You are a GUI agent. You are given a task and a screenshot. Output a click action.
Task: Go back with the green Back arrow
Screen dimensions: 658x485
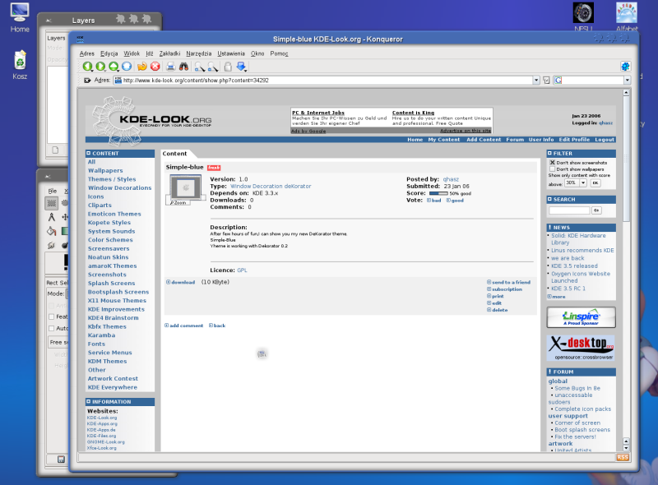(87, 67)
